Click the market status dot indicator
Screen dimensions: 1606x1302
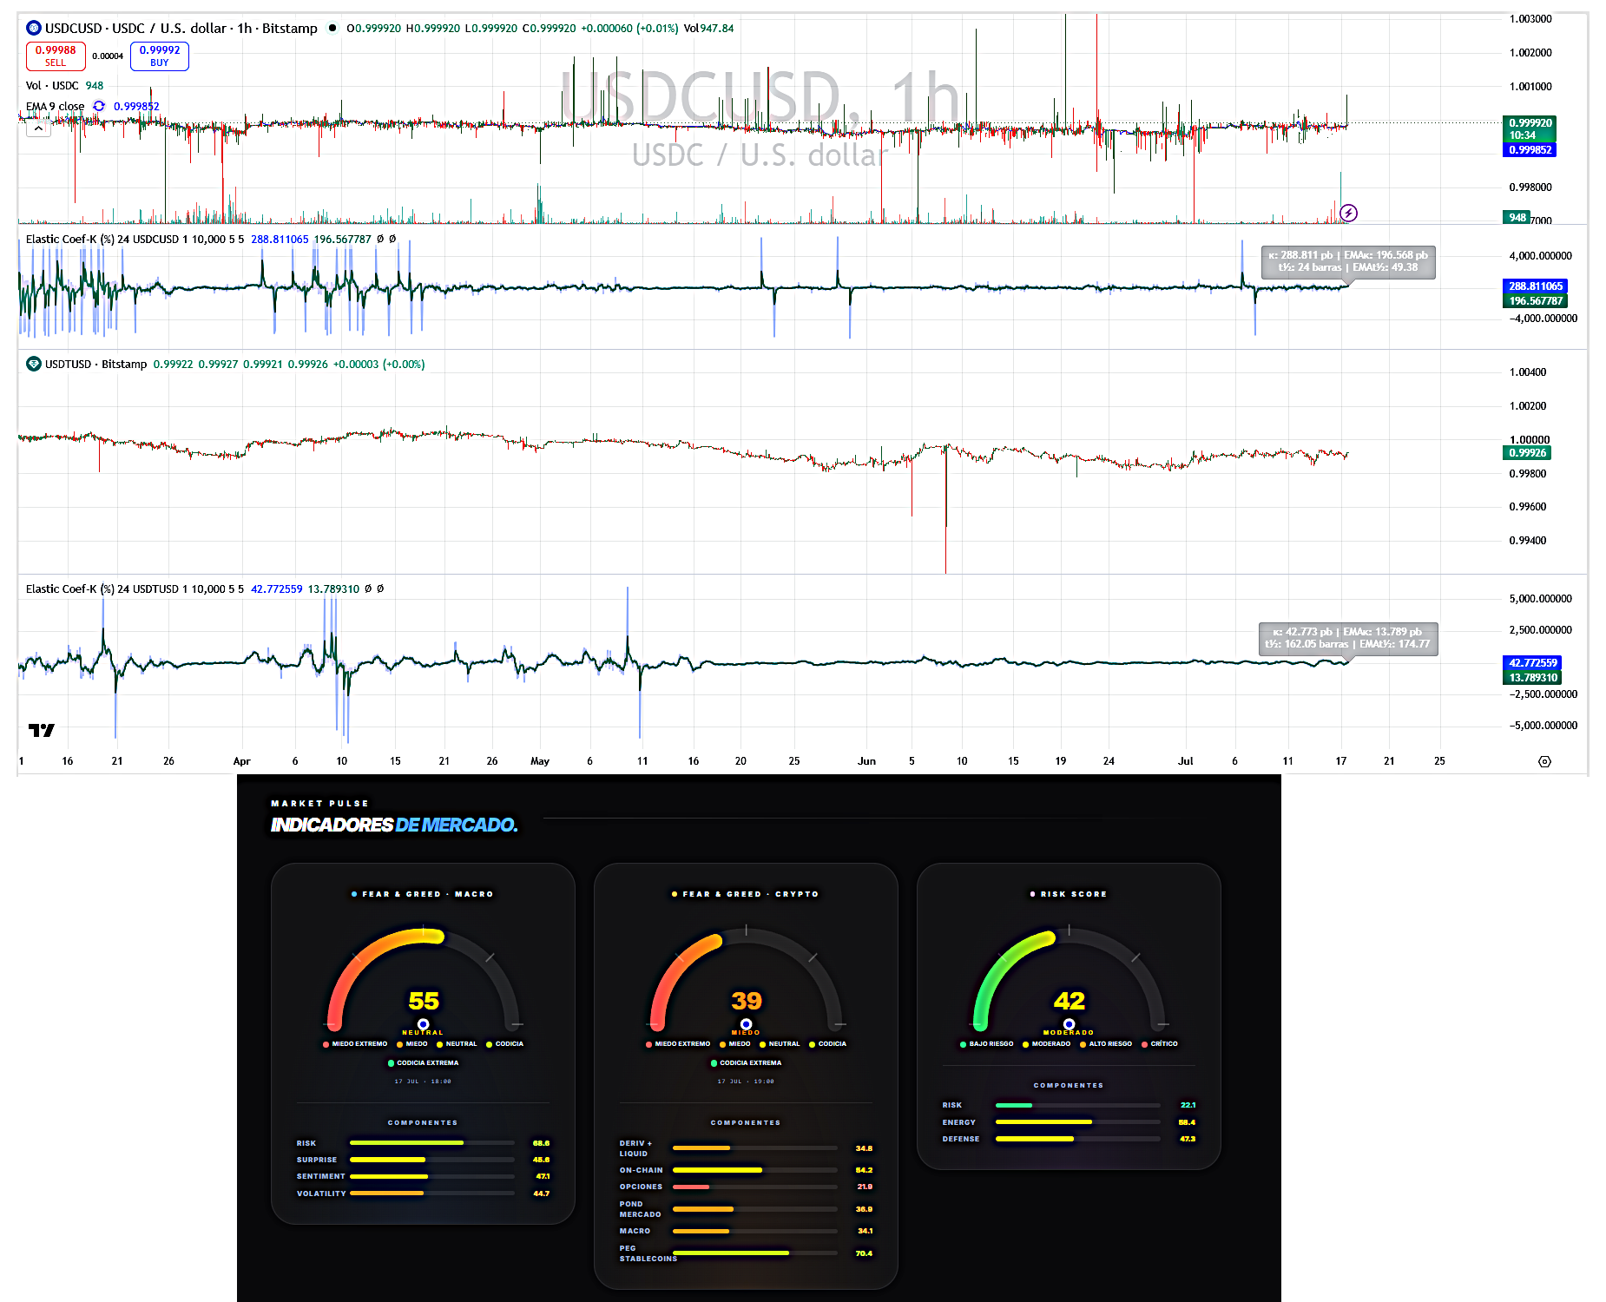332,28
